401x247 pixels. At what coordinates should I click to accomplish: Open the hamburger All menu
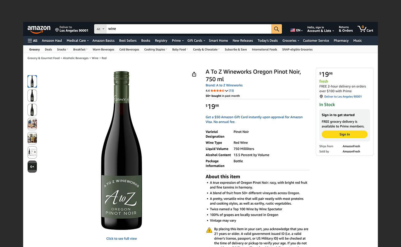(32, 40)
